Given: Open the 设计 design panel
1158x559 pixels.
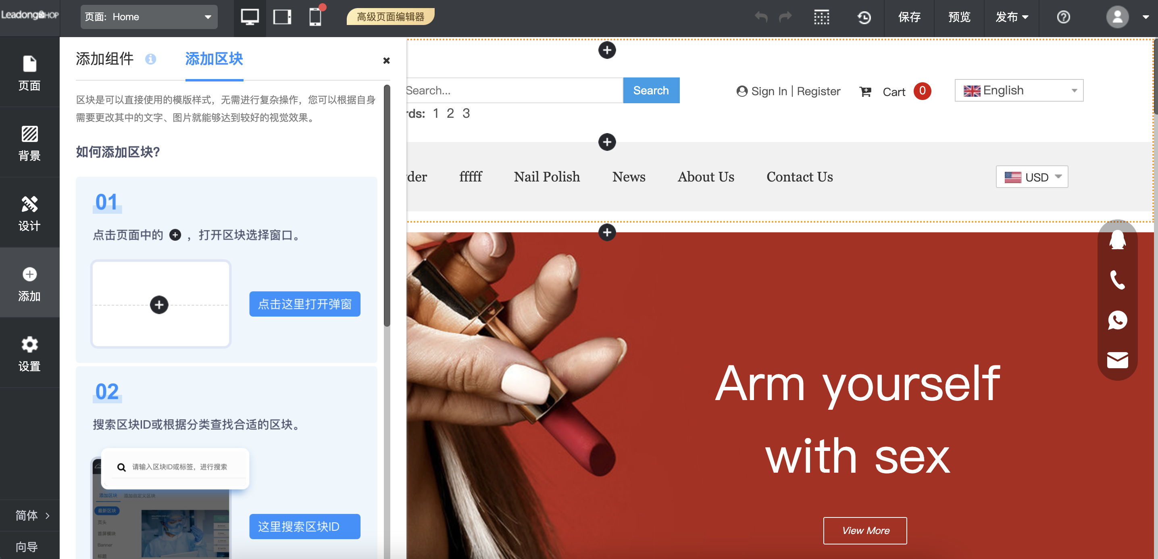Looking at the screenshot, I should coord(30,213).
